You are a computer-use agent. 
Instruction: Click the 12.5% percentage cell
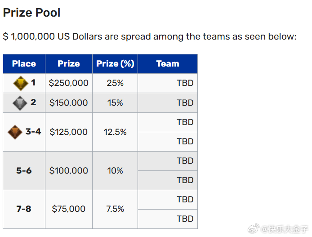(115, 132)
